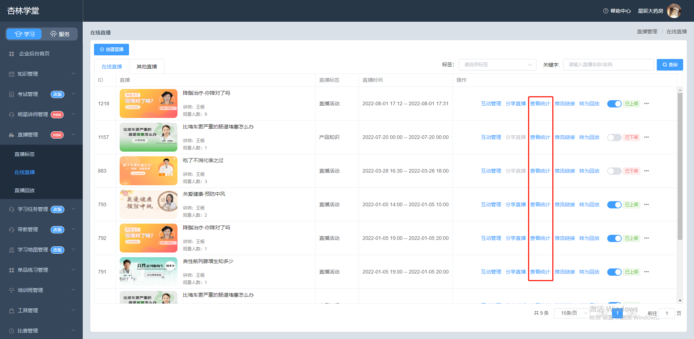Focus the 关键字 keyword search field

click(608, 65)
